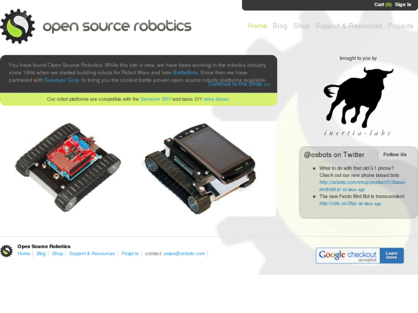The height and width of the screenshot is (313, 418).
Task: Open the vbly.us/2fpc tweet link
Action: pyautogui.click(x=338, y=203)
